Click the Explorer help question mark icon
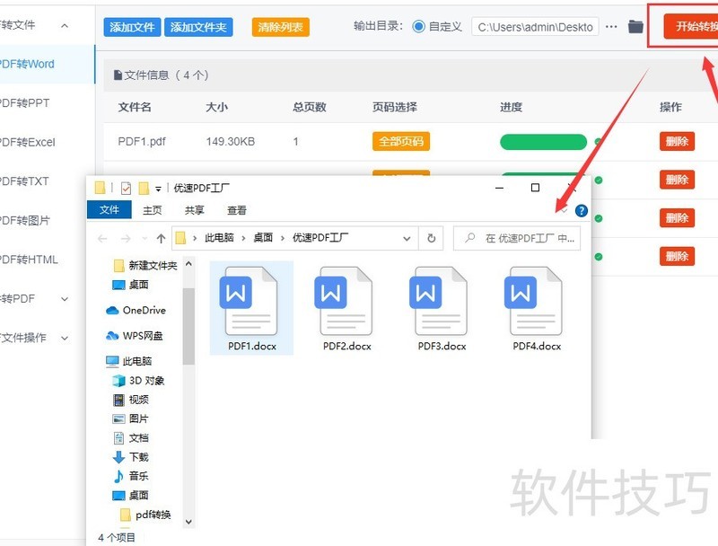This screenshot has height=546, width=718. (581, 211)
